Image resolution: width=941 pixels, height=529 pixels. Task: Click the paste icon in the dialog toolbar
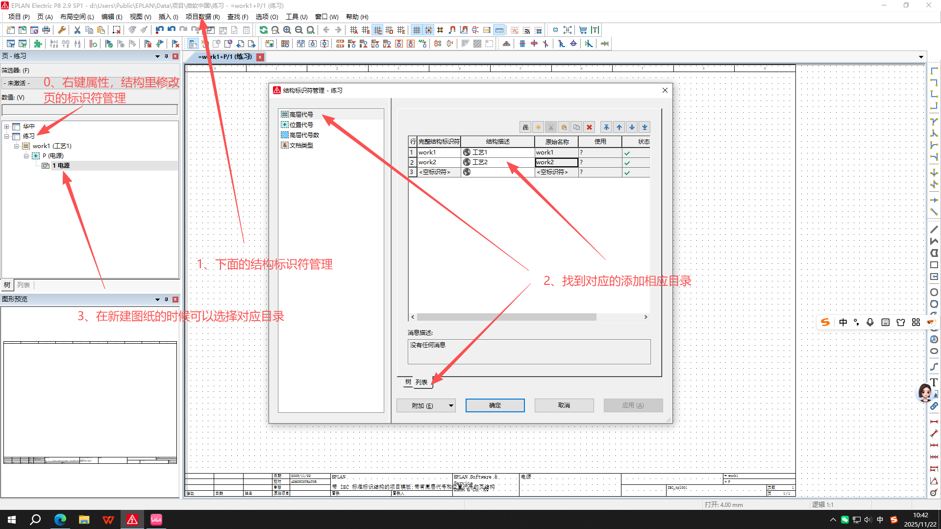pyautogui.click(x=564, y=127)
